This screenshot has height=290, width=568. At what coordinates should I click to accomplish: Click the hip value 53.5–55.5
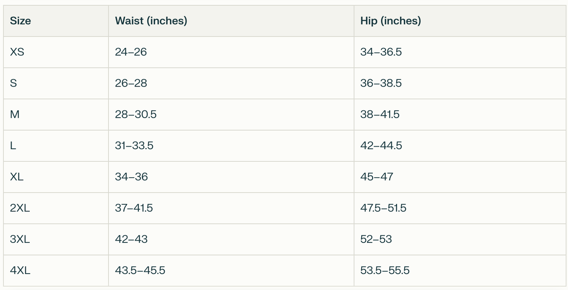click(385, 270)
